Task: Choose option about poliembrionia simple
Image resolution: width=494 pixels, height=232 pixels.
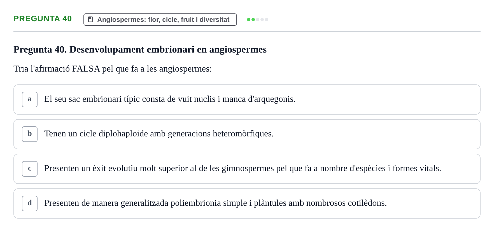Action: [x=247, y=203]
